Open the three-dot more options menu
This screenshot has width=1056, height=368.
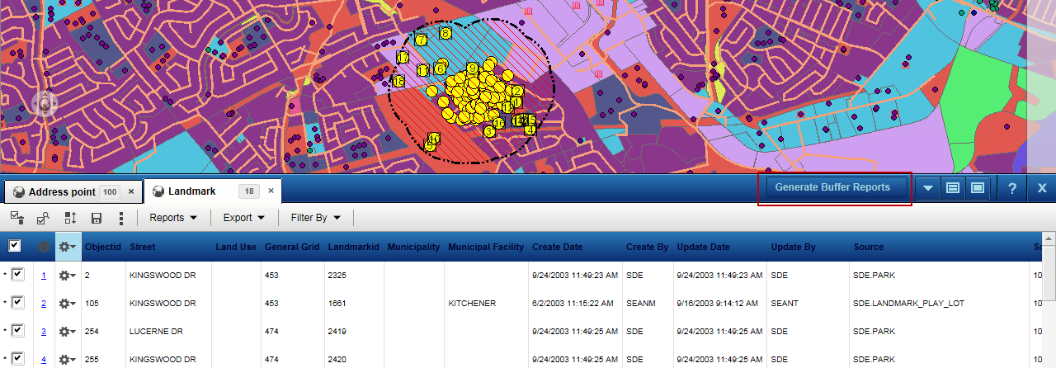(121, 218)
